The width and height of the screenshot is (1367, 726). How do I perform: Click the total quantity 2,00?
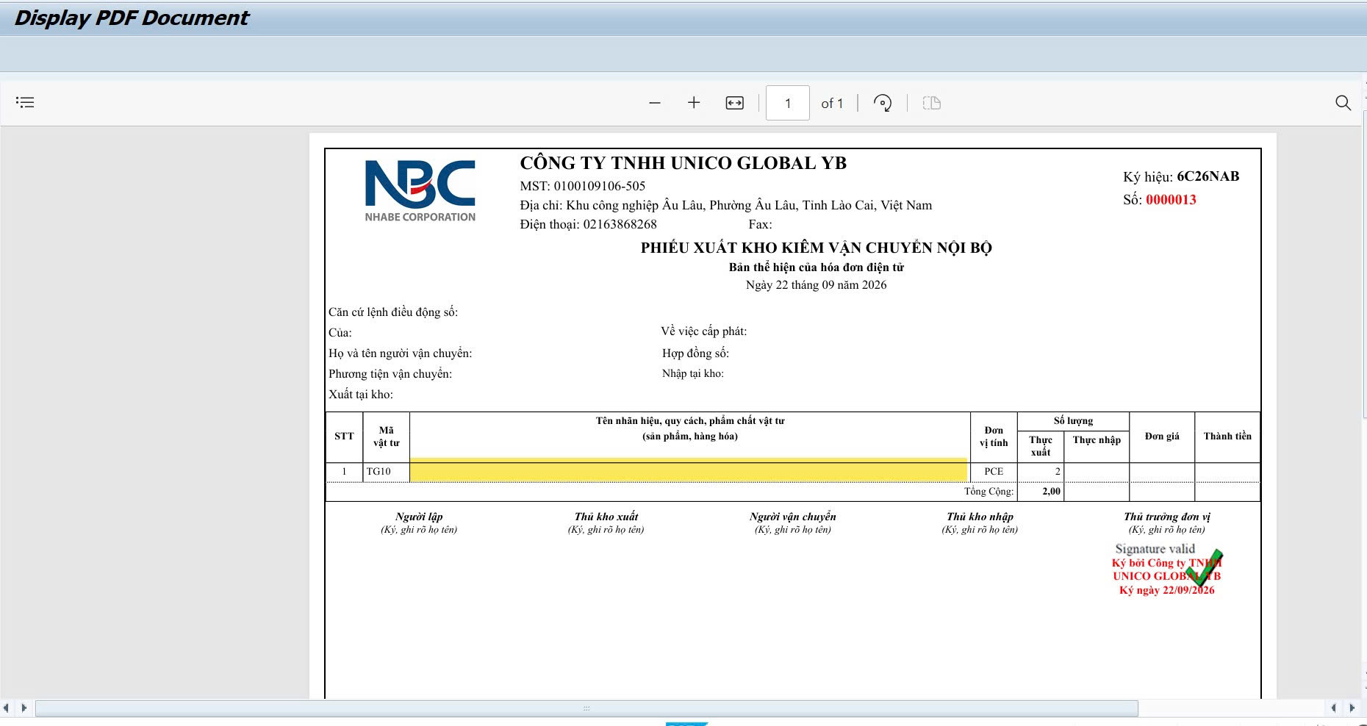click(x=1051, y=492)
